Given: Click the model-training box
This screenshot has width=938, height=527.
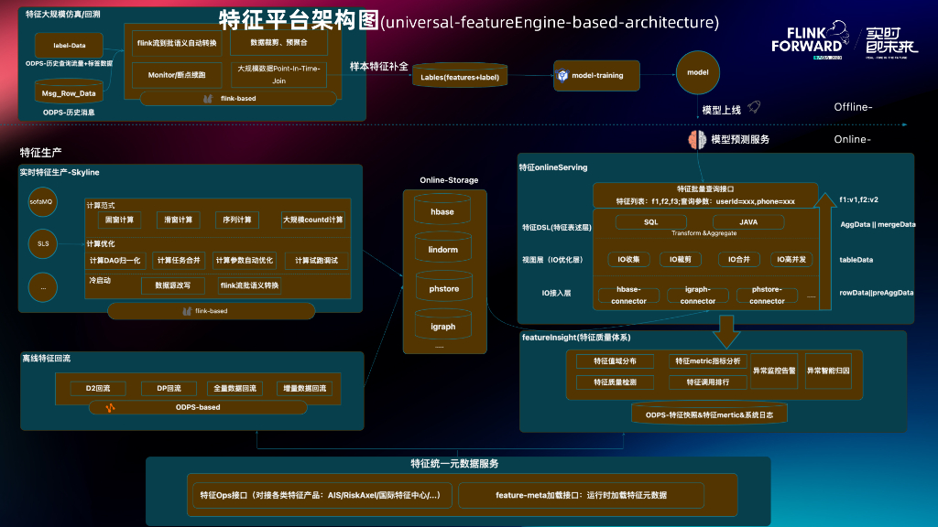Looking at the screenshot, I should [596, 76].
